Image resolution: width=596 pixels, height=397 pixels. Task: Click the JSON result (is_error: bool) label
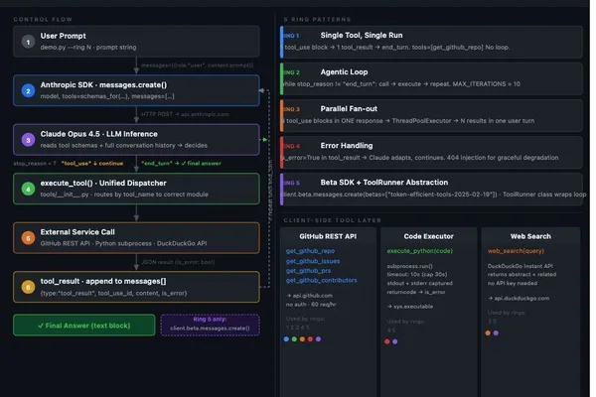coord(178,262)
